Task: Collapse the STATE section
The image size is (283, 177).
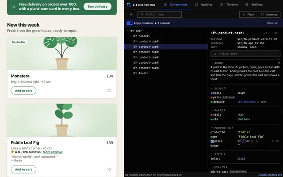Action: pyautogui.click(x=212, y=154)
